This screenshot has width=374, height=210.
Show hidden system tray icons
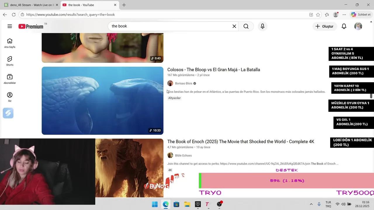311,204
